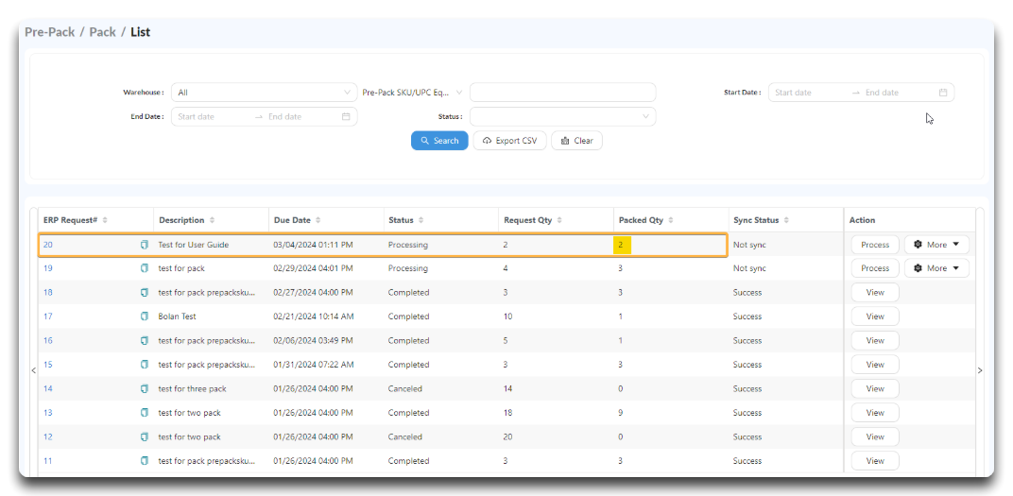
Task: Go to Pre-Pack breadcrumb
Action: pyautogui.click(x=50, y=31)
